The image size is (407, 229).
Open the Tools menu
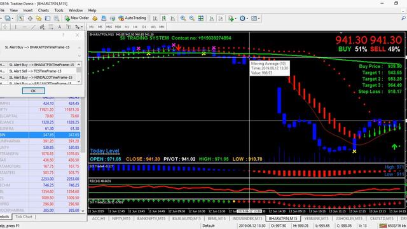[x=59, y=10]
